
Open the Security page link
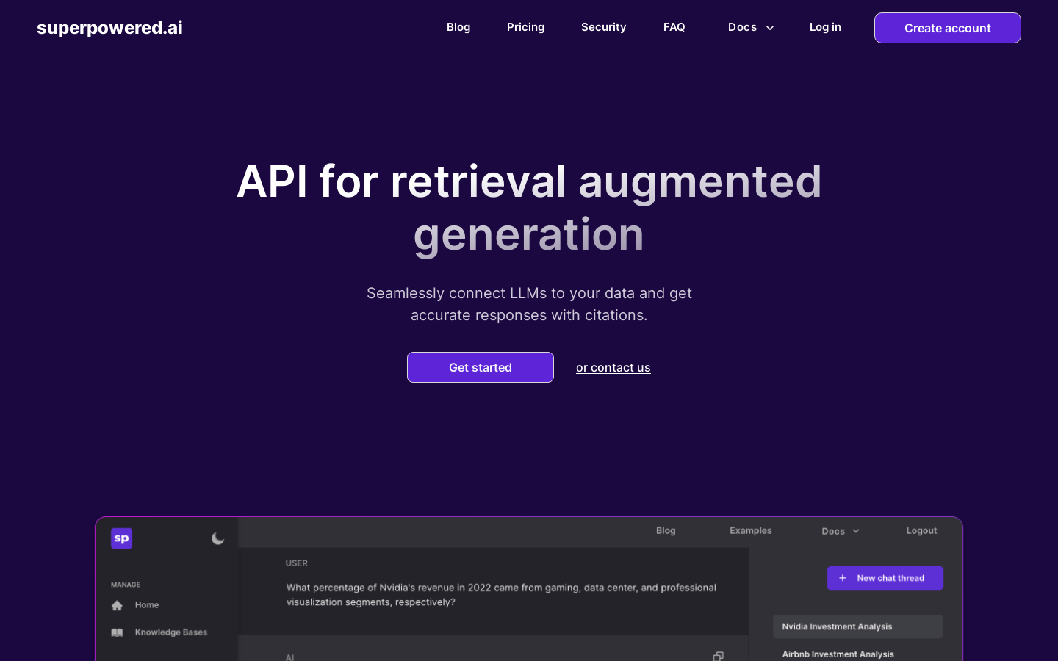pos(603,27)
